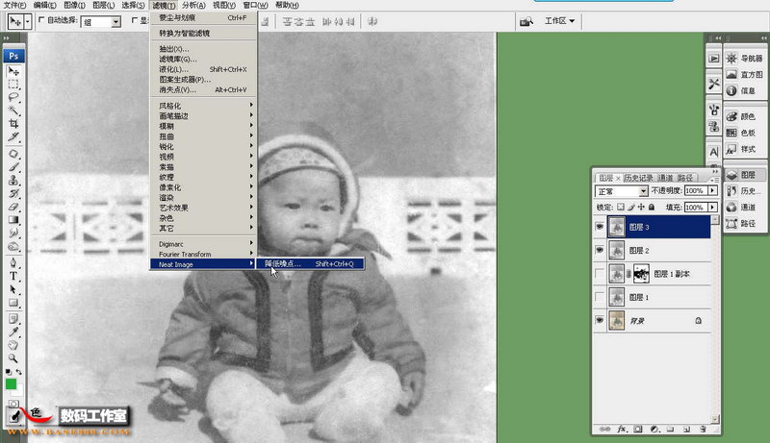Choose 滤镜库 filter menu entry
The height and width of the screenshot is (443, 770).
[203, 60]
